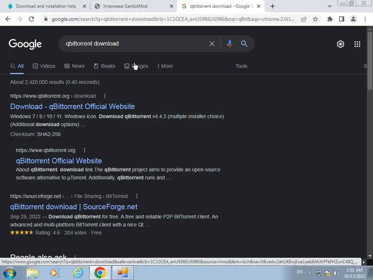Bookmark this page with the star icon
Viewport: 373px width, 280px height.
(x=315, y=19)
